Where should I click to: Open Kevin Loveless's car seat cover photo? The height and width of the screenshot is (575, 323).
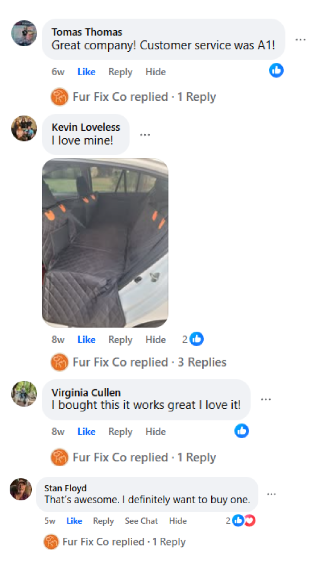point(105,243)
